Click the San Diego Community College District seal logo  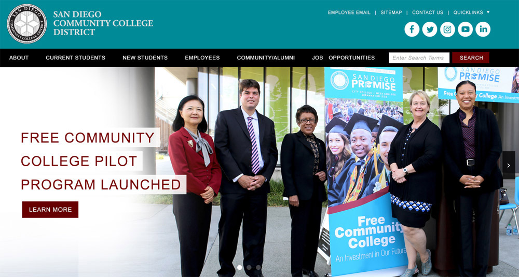pyautogui.click(x=27, y=24)
